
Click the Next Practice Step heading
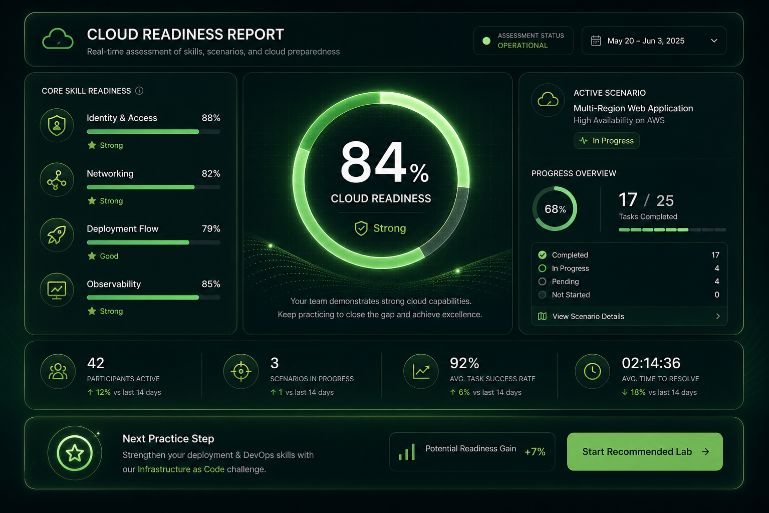click(x=168, y=439)
